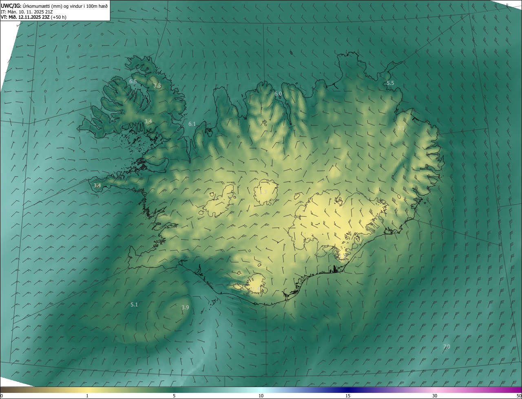Screen dimensions: 522x399
Task: Click the 6.5 value label on the map
Action: [133, 82]
